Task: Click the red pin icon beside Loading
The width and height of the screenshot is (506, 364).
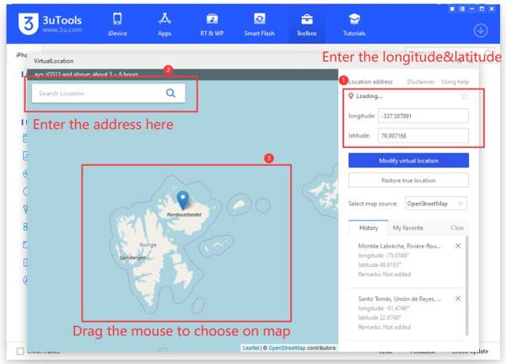Action: 351,96
